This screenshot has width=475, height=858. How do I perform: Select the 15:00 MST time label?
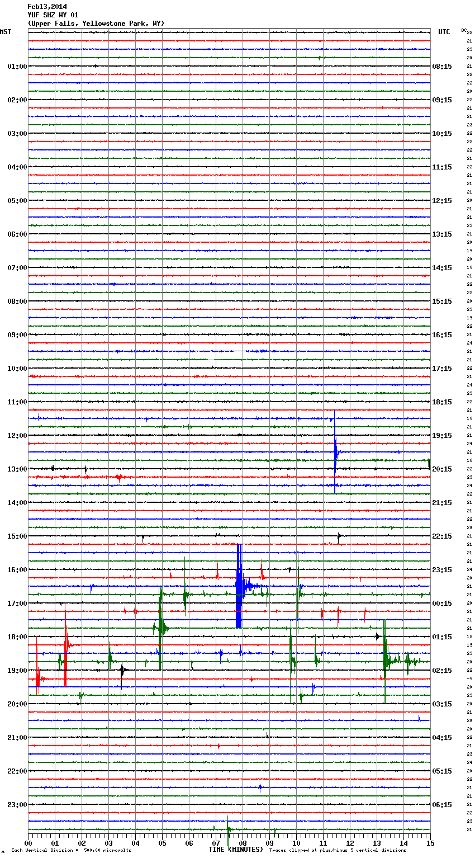click(17, 536)
